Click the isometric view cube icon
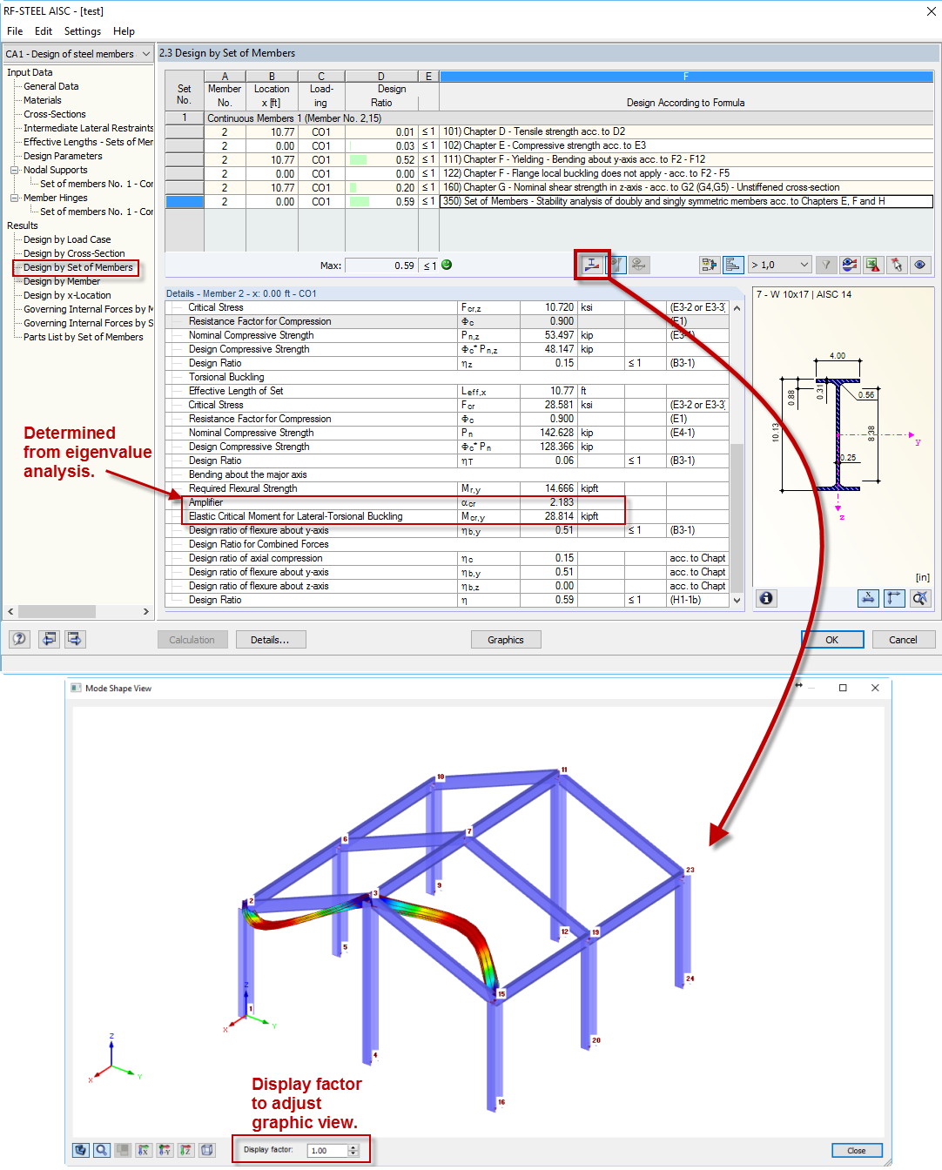 tap(206, 1150)
